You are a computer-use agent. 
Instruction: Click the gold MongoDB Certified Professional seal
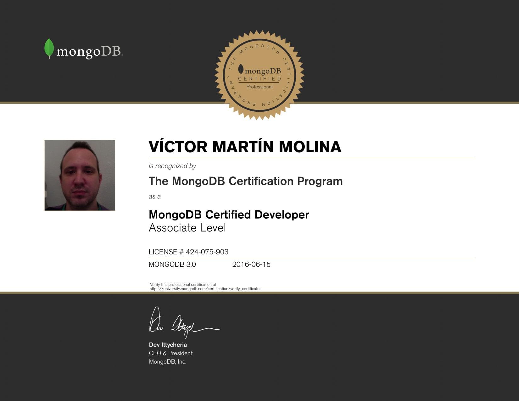[259, 75]
